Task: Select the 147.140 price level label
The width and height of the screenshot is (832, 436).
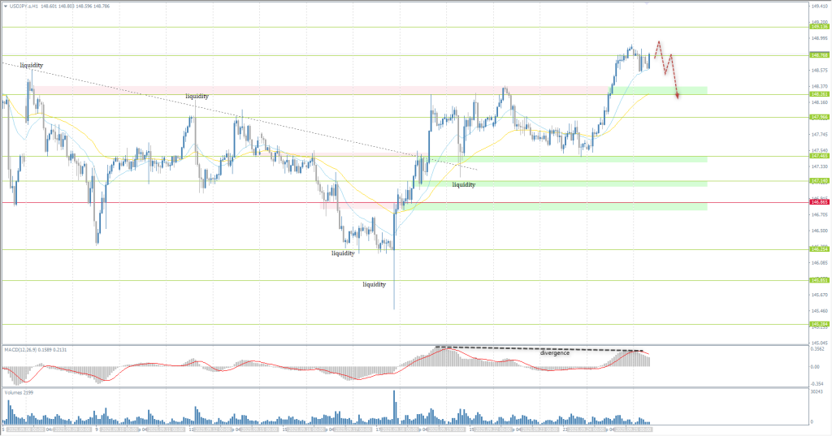Action: (818, 181)
